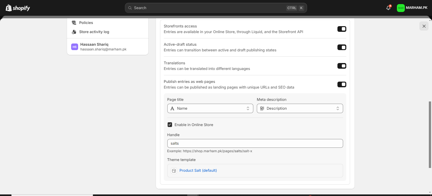This screenshot has width=432, height=196.
Task: Open the Page title Name dropdown
Action: 210,108
